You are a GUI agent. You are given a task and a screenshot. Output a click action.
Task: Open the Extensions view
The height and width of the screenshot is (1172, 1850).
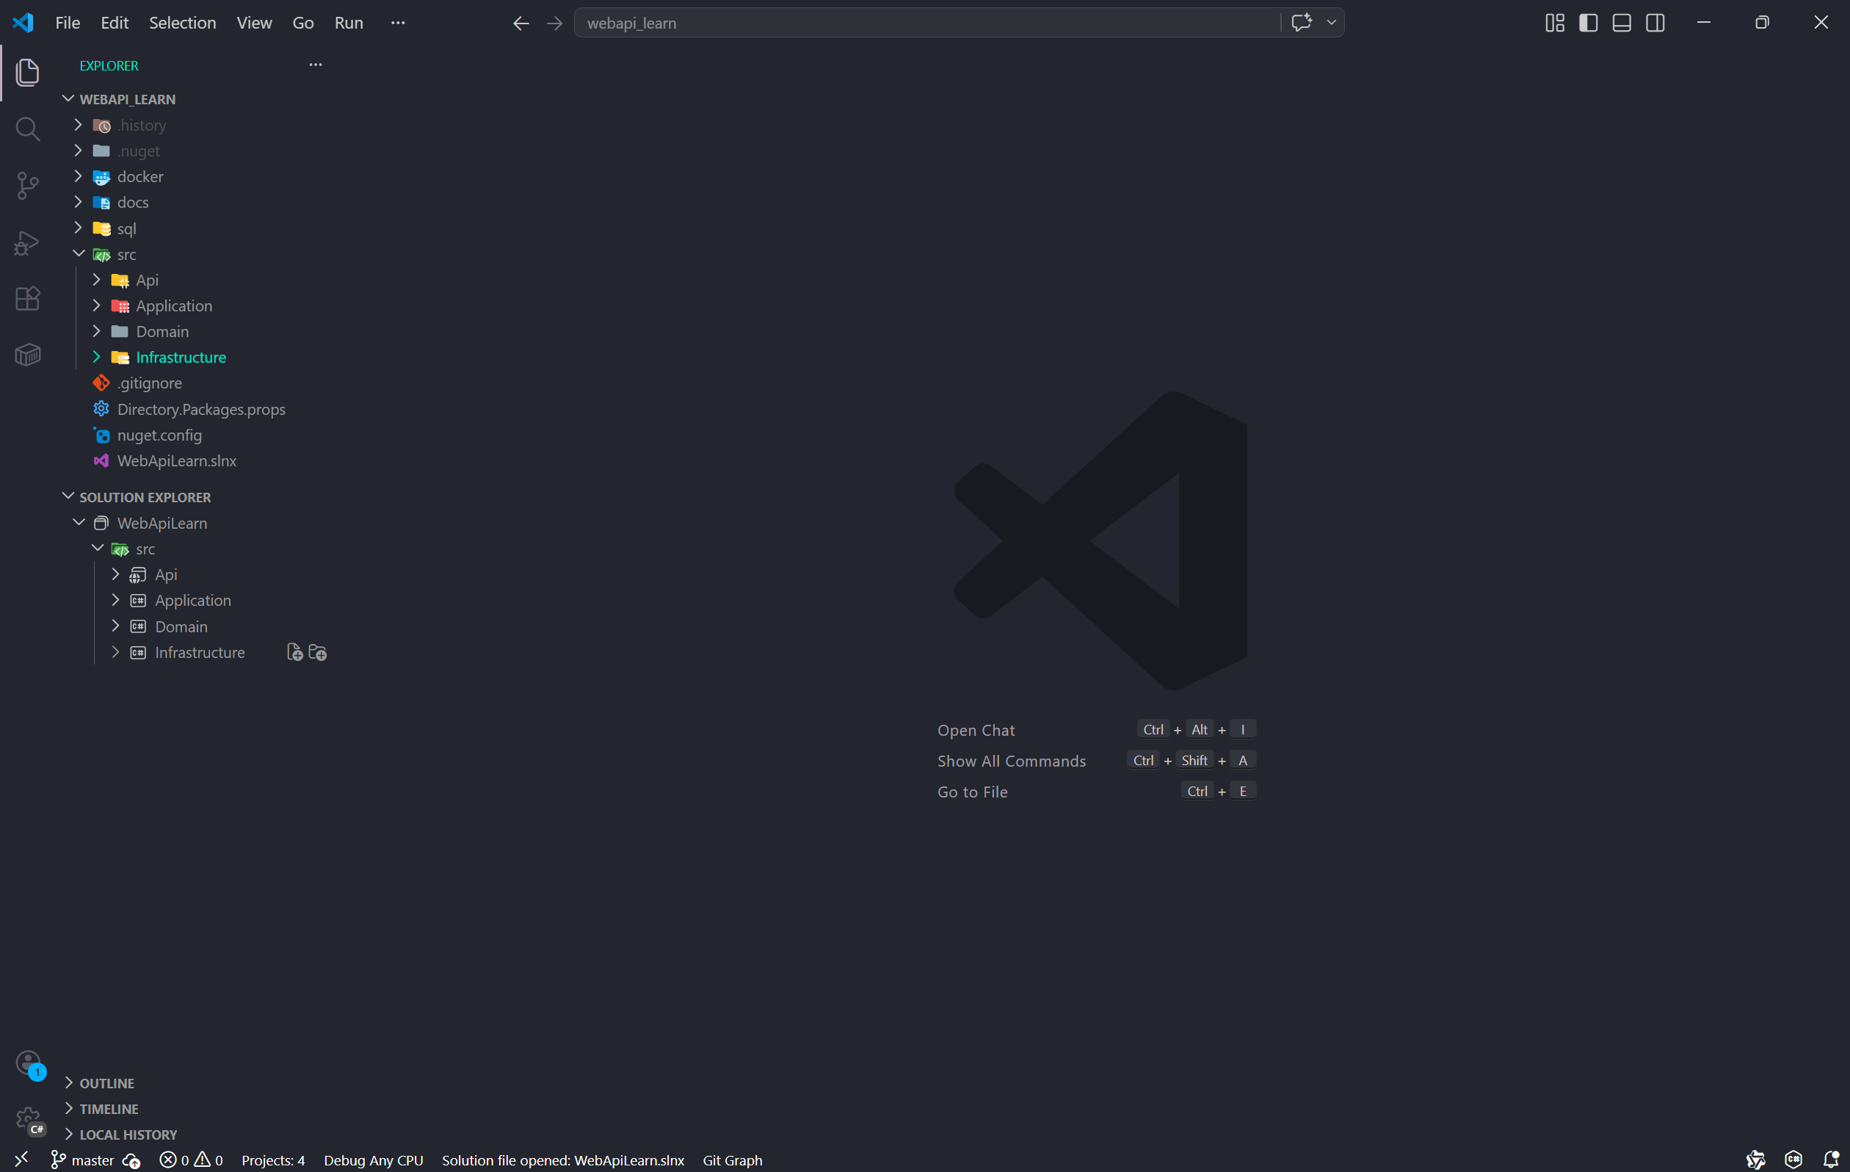coord(28,298)
